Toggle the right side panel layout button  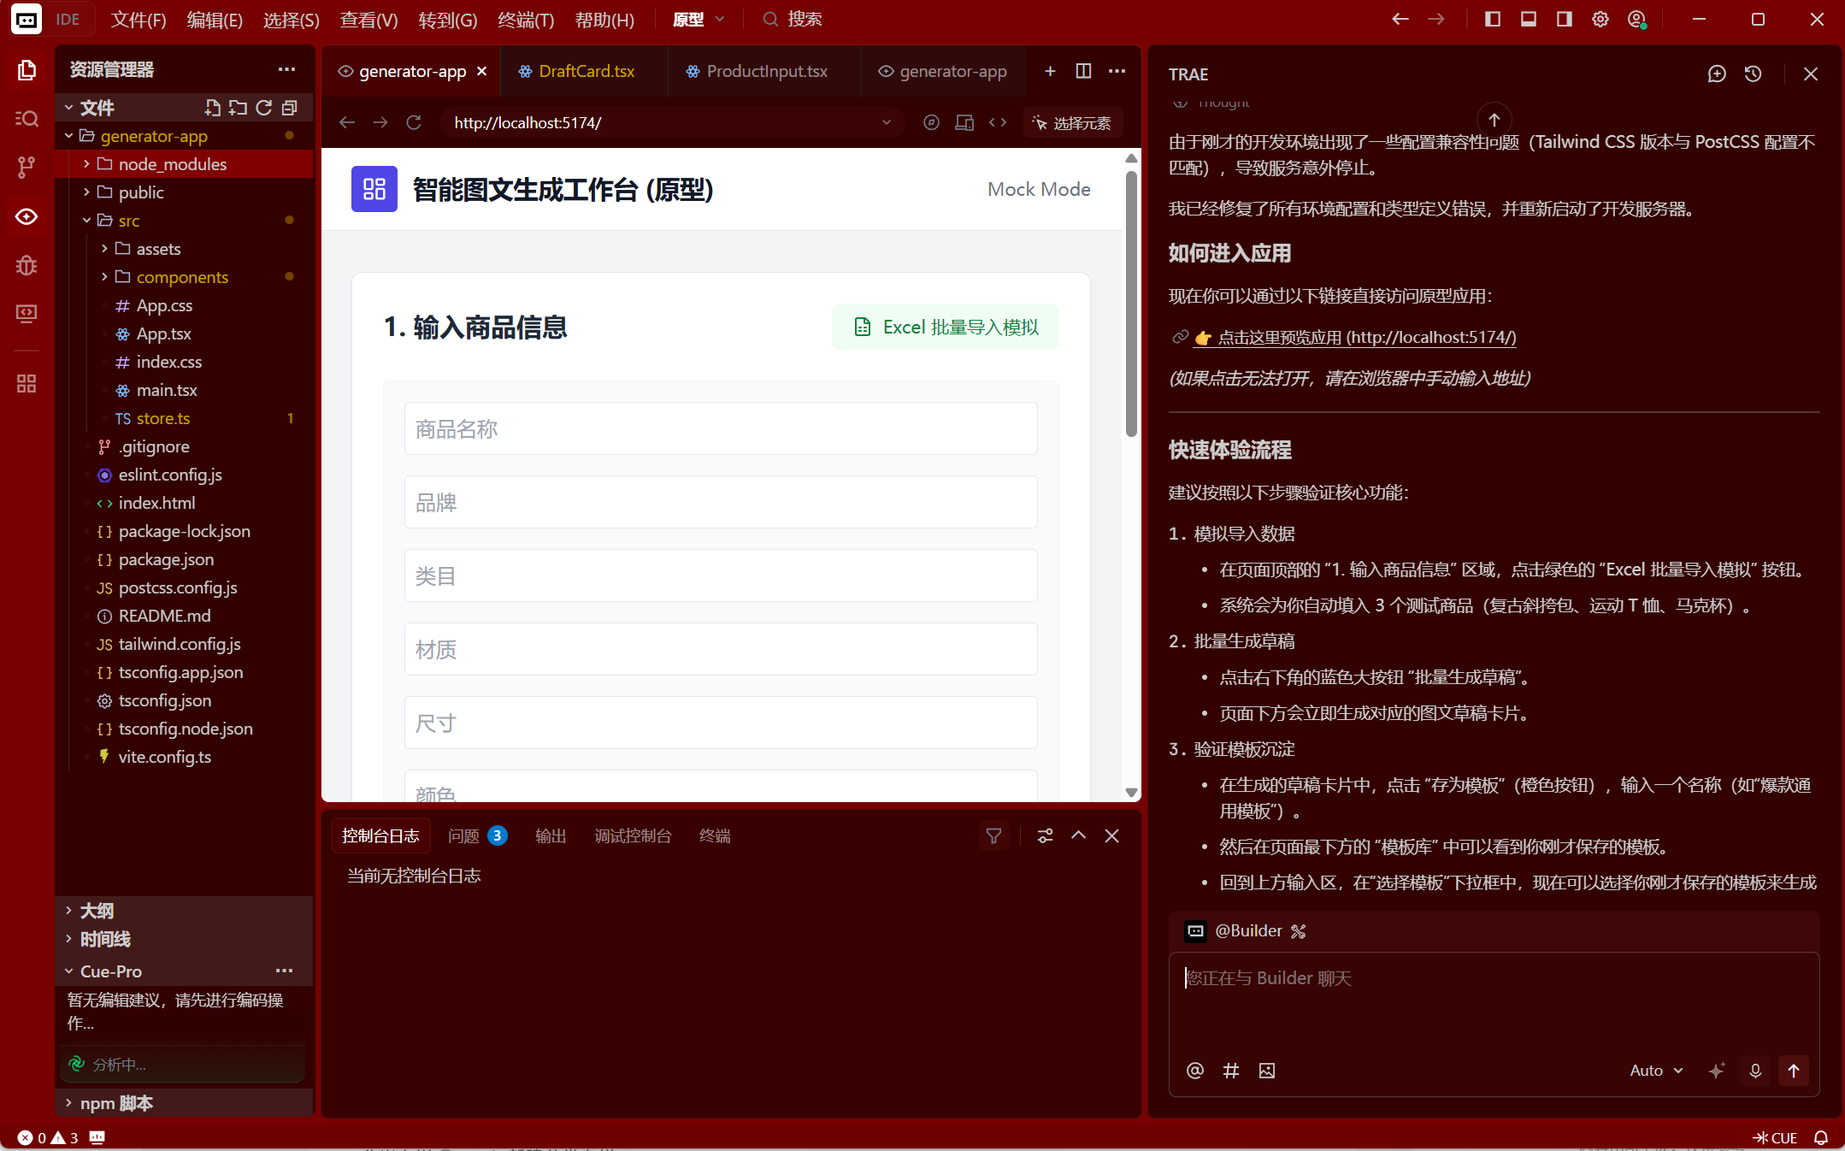click(1565, 19)
